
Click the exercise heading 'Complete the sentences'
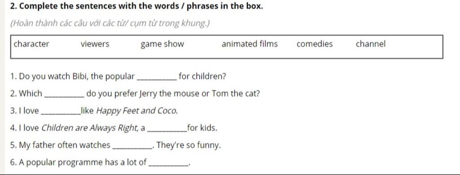137,6
